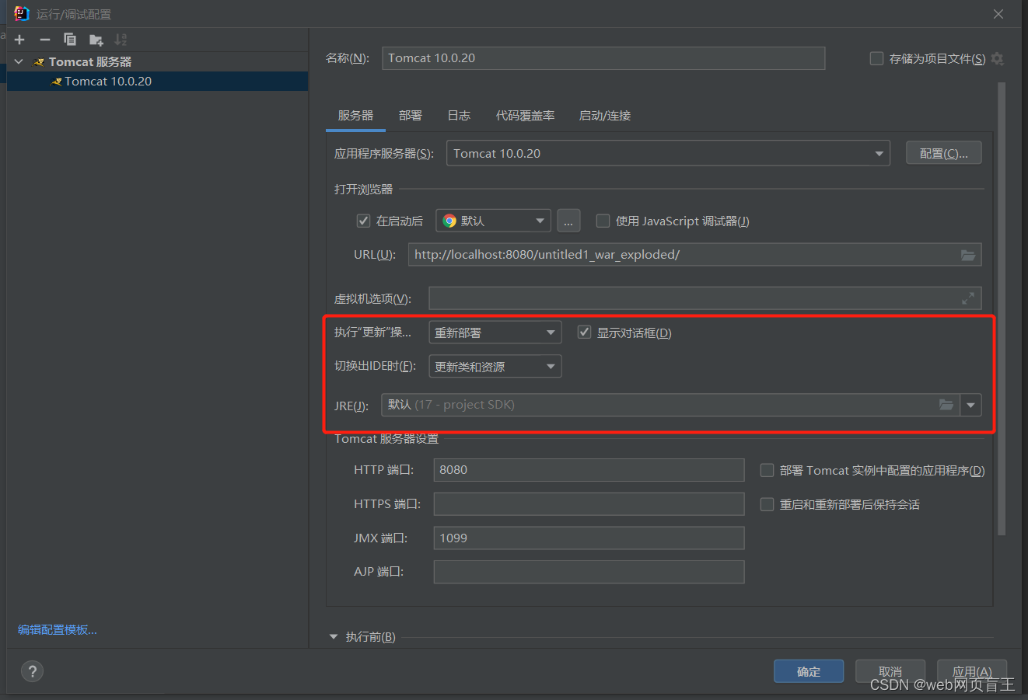Image resolution: width=1028 pixels, height=700 pixels.
Task: Uncheck the 显示对话框 checkbox
Action: tap(584, 333)
